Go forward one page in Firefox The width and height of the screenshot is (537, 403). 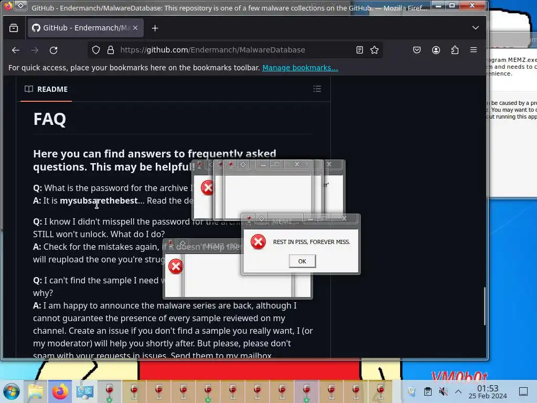pos(35,50)
